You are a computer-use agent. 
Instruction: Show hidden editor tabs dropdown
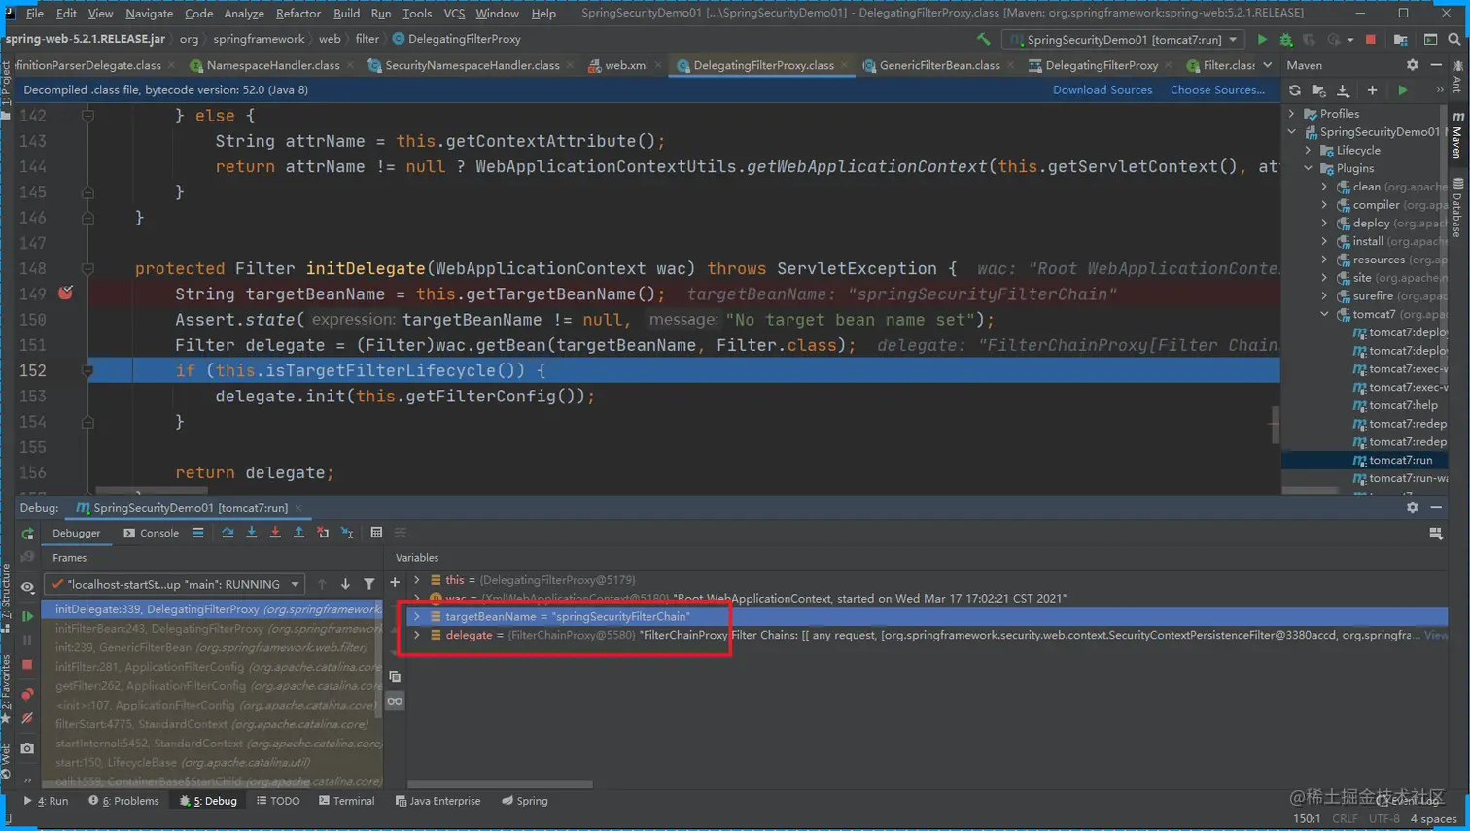(x=1268, y=65)
